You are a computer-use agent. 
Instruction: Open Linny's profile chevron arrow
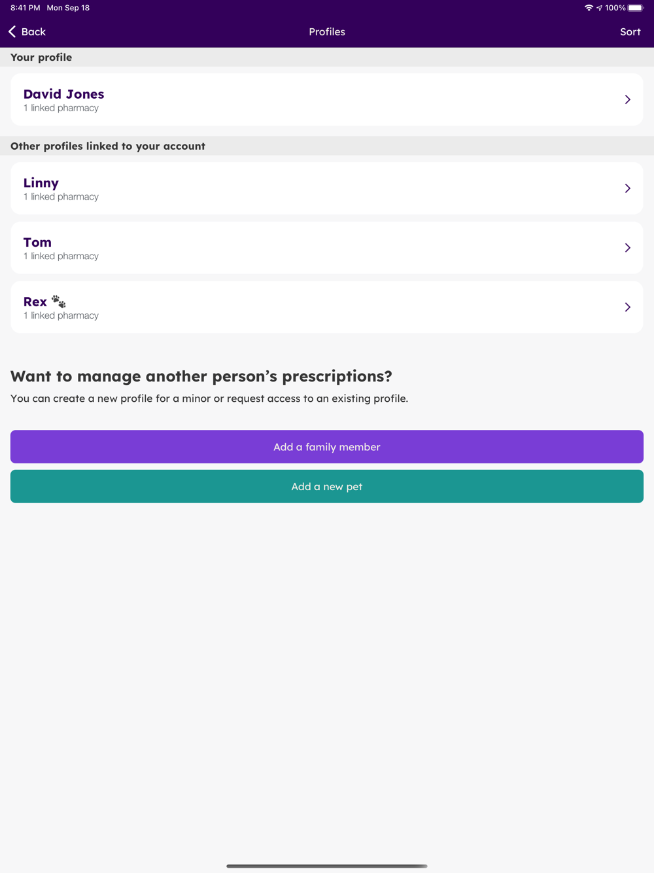[x=627, y=188]
